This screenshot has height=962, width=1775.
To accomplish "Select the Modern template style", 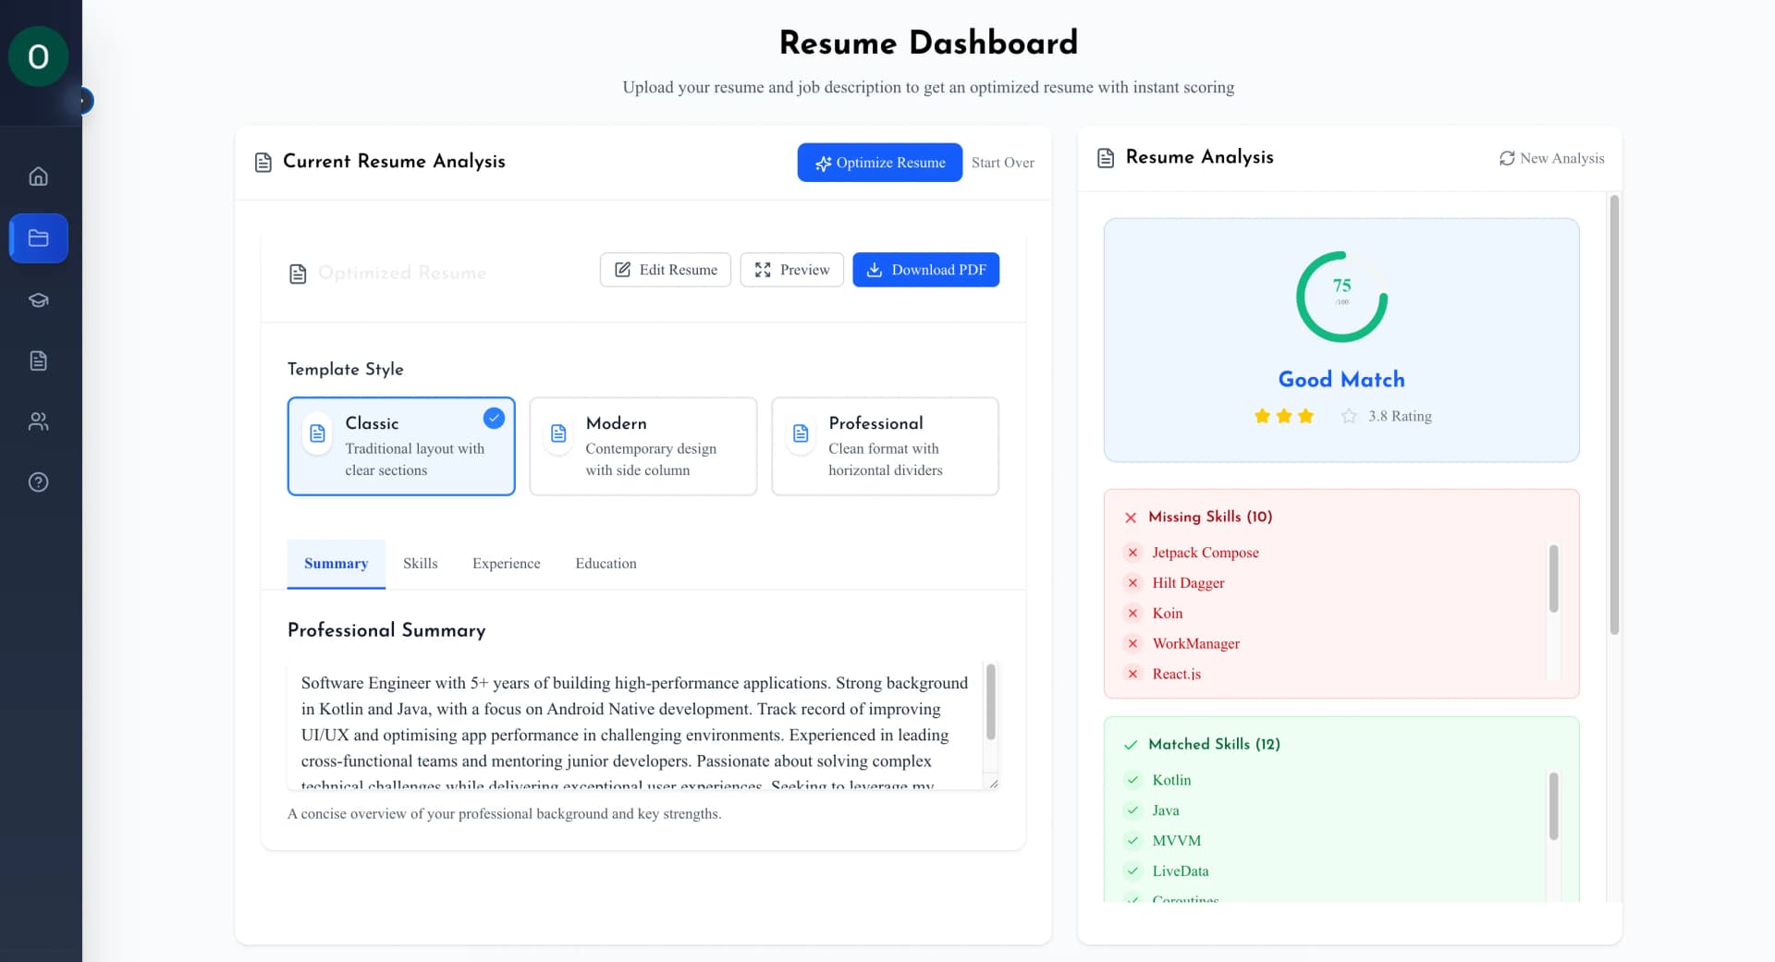I will [x=643, y=446].
